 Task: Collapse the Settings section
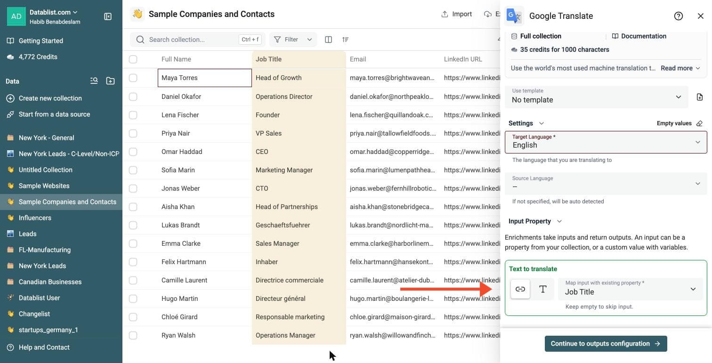[526, 123]
